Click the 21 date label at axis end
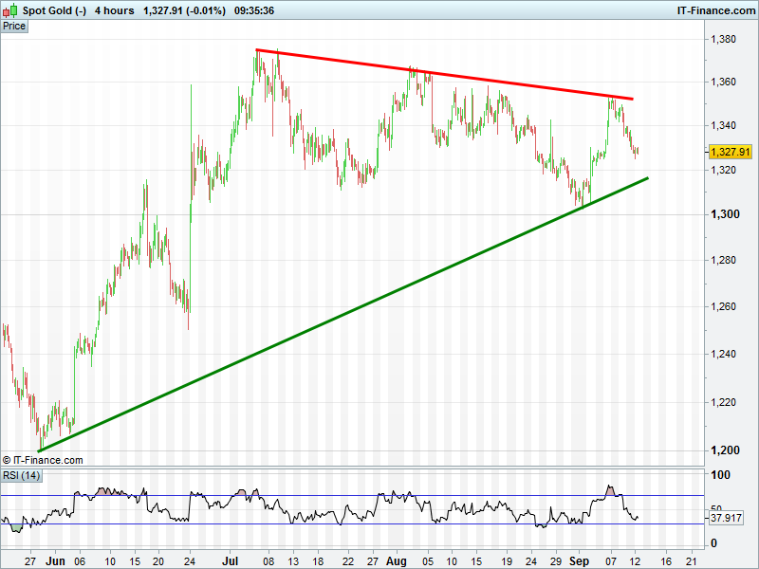759x569 pixels. (x=692, y=561)
